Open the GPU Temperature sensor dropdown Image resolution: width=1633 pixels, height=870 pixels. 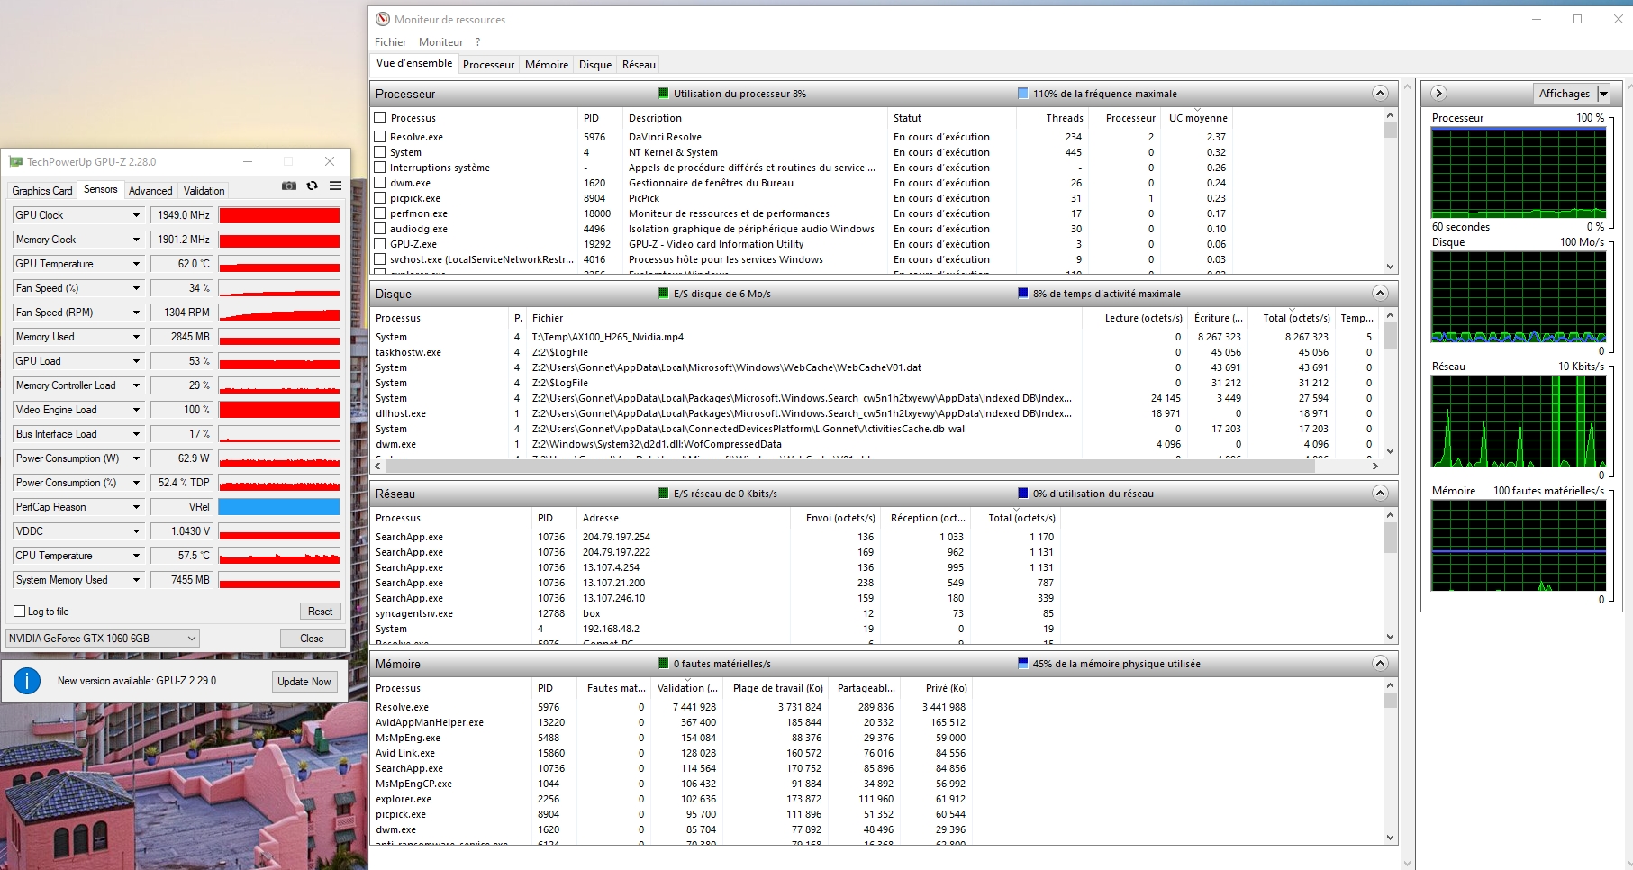tap(137, 264)
